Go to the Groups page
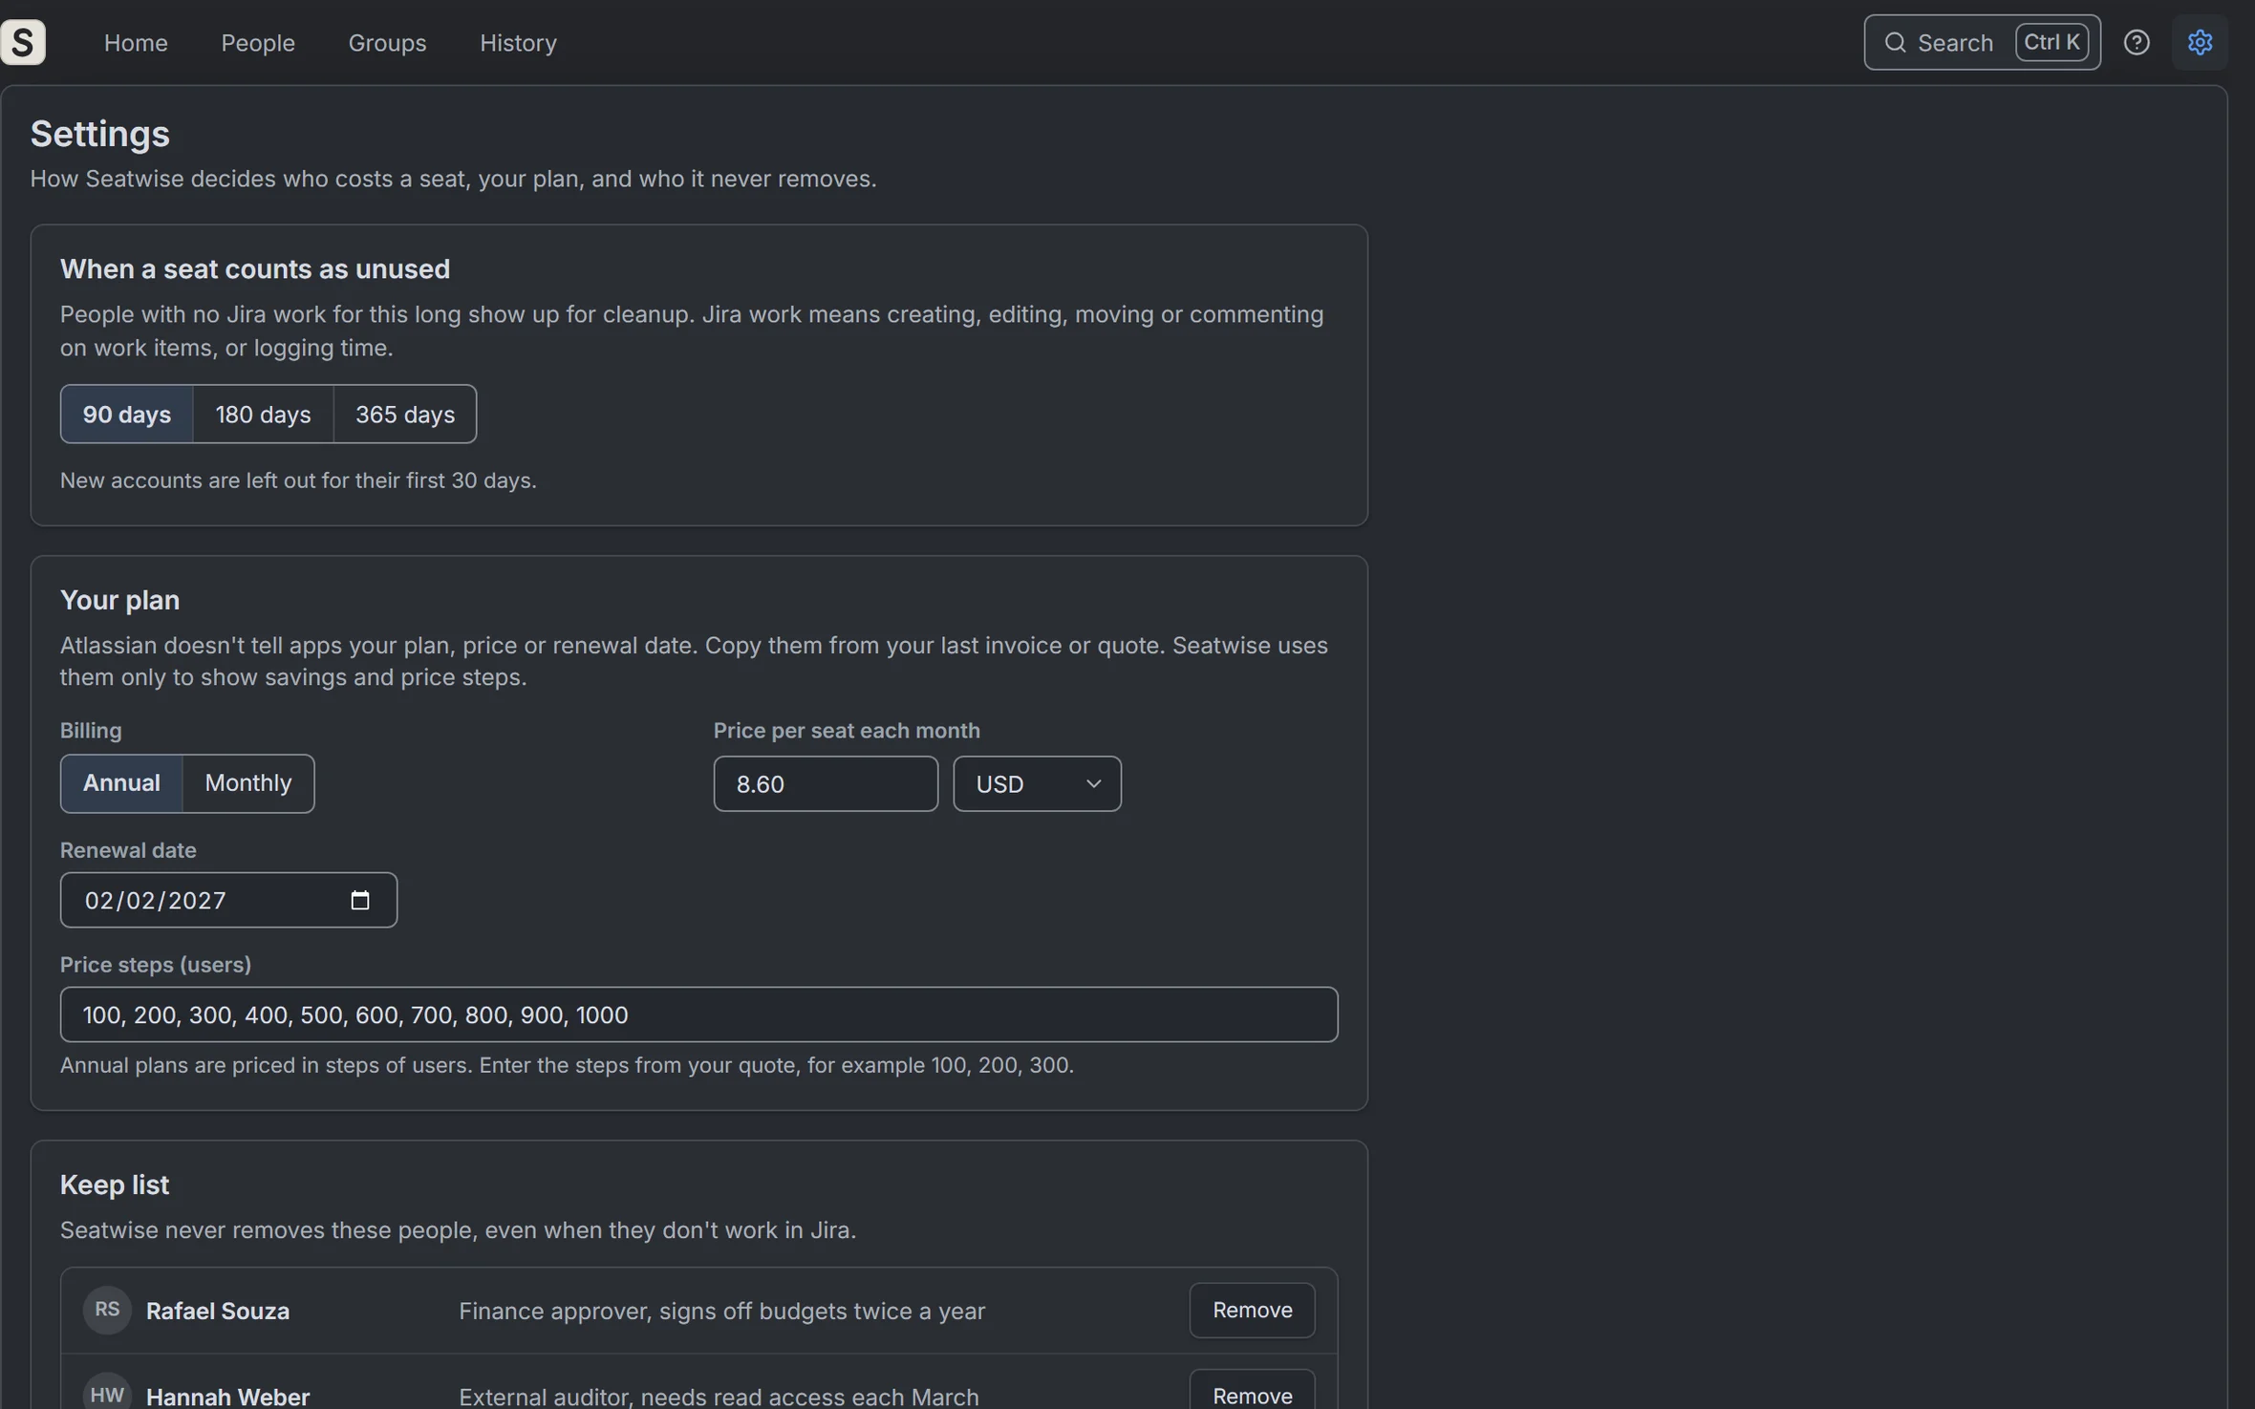The width and height of the screenshot is (2255, 1409). coord(387,43)
